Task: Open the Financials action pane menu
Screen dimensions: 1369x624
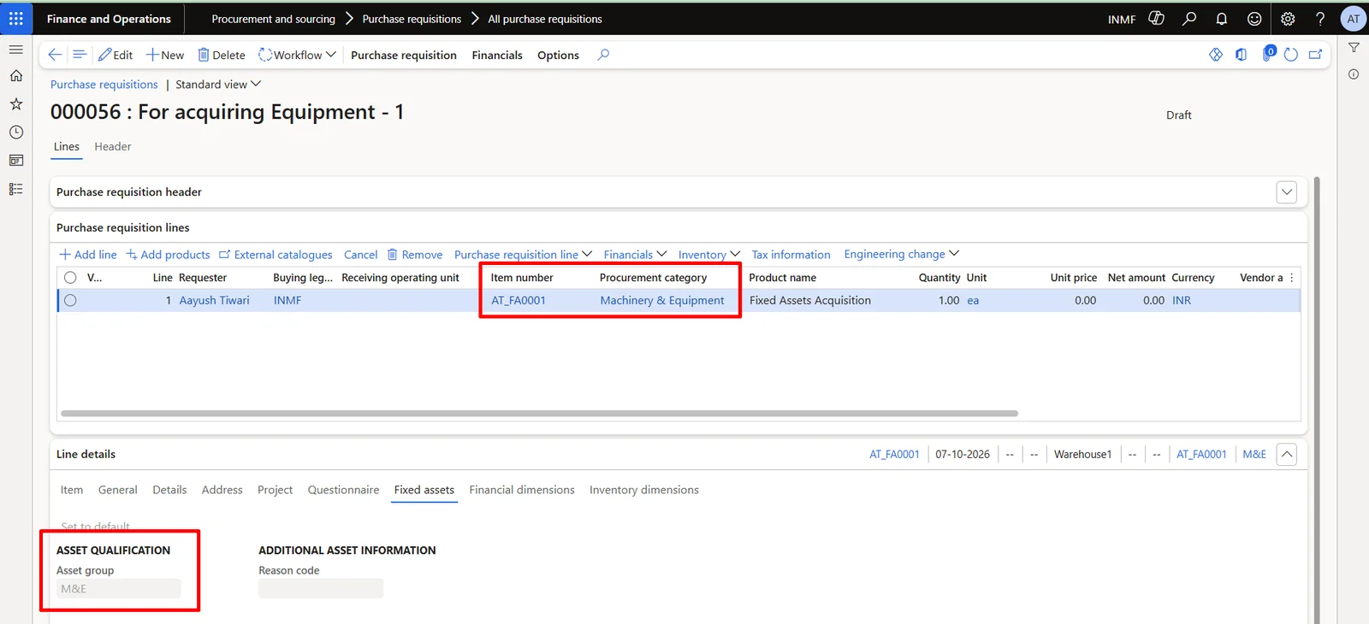Action: [x=497, y=55]
